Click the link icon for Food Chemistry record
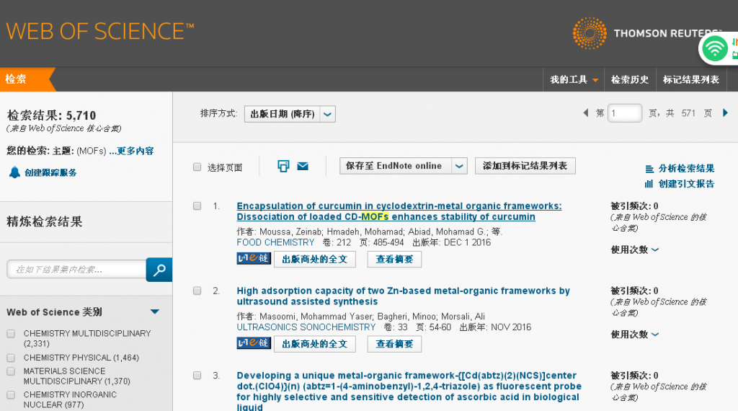The height and width of the screenshot is (411, 738). click(254, 258)
